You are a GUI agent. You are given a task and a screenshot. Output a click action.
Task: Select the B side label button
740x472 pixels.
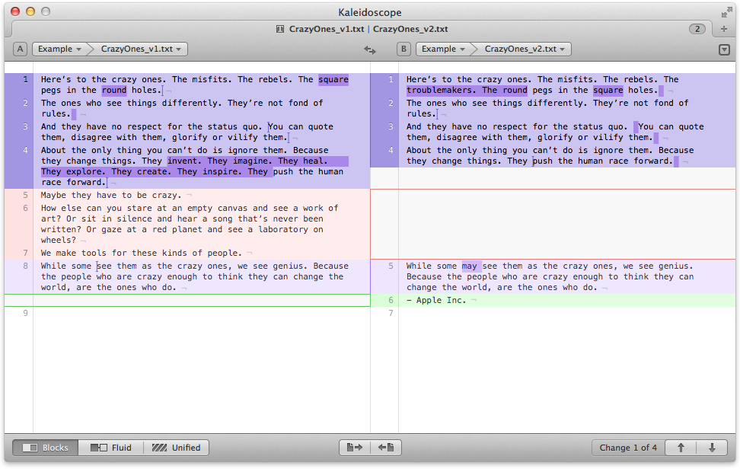[x=403, y=49]
